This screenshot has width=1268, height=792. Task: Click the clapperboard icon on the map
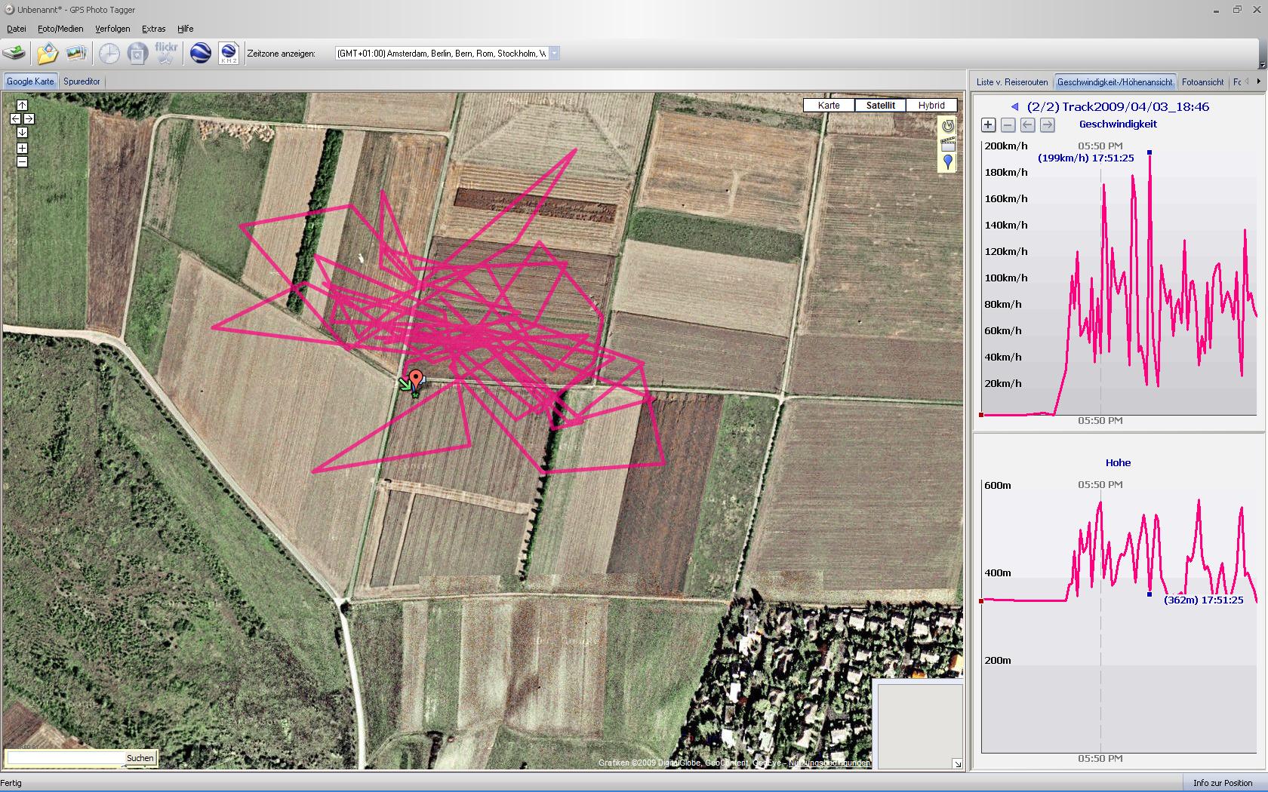click(x=948, y=144)
